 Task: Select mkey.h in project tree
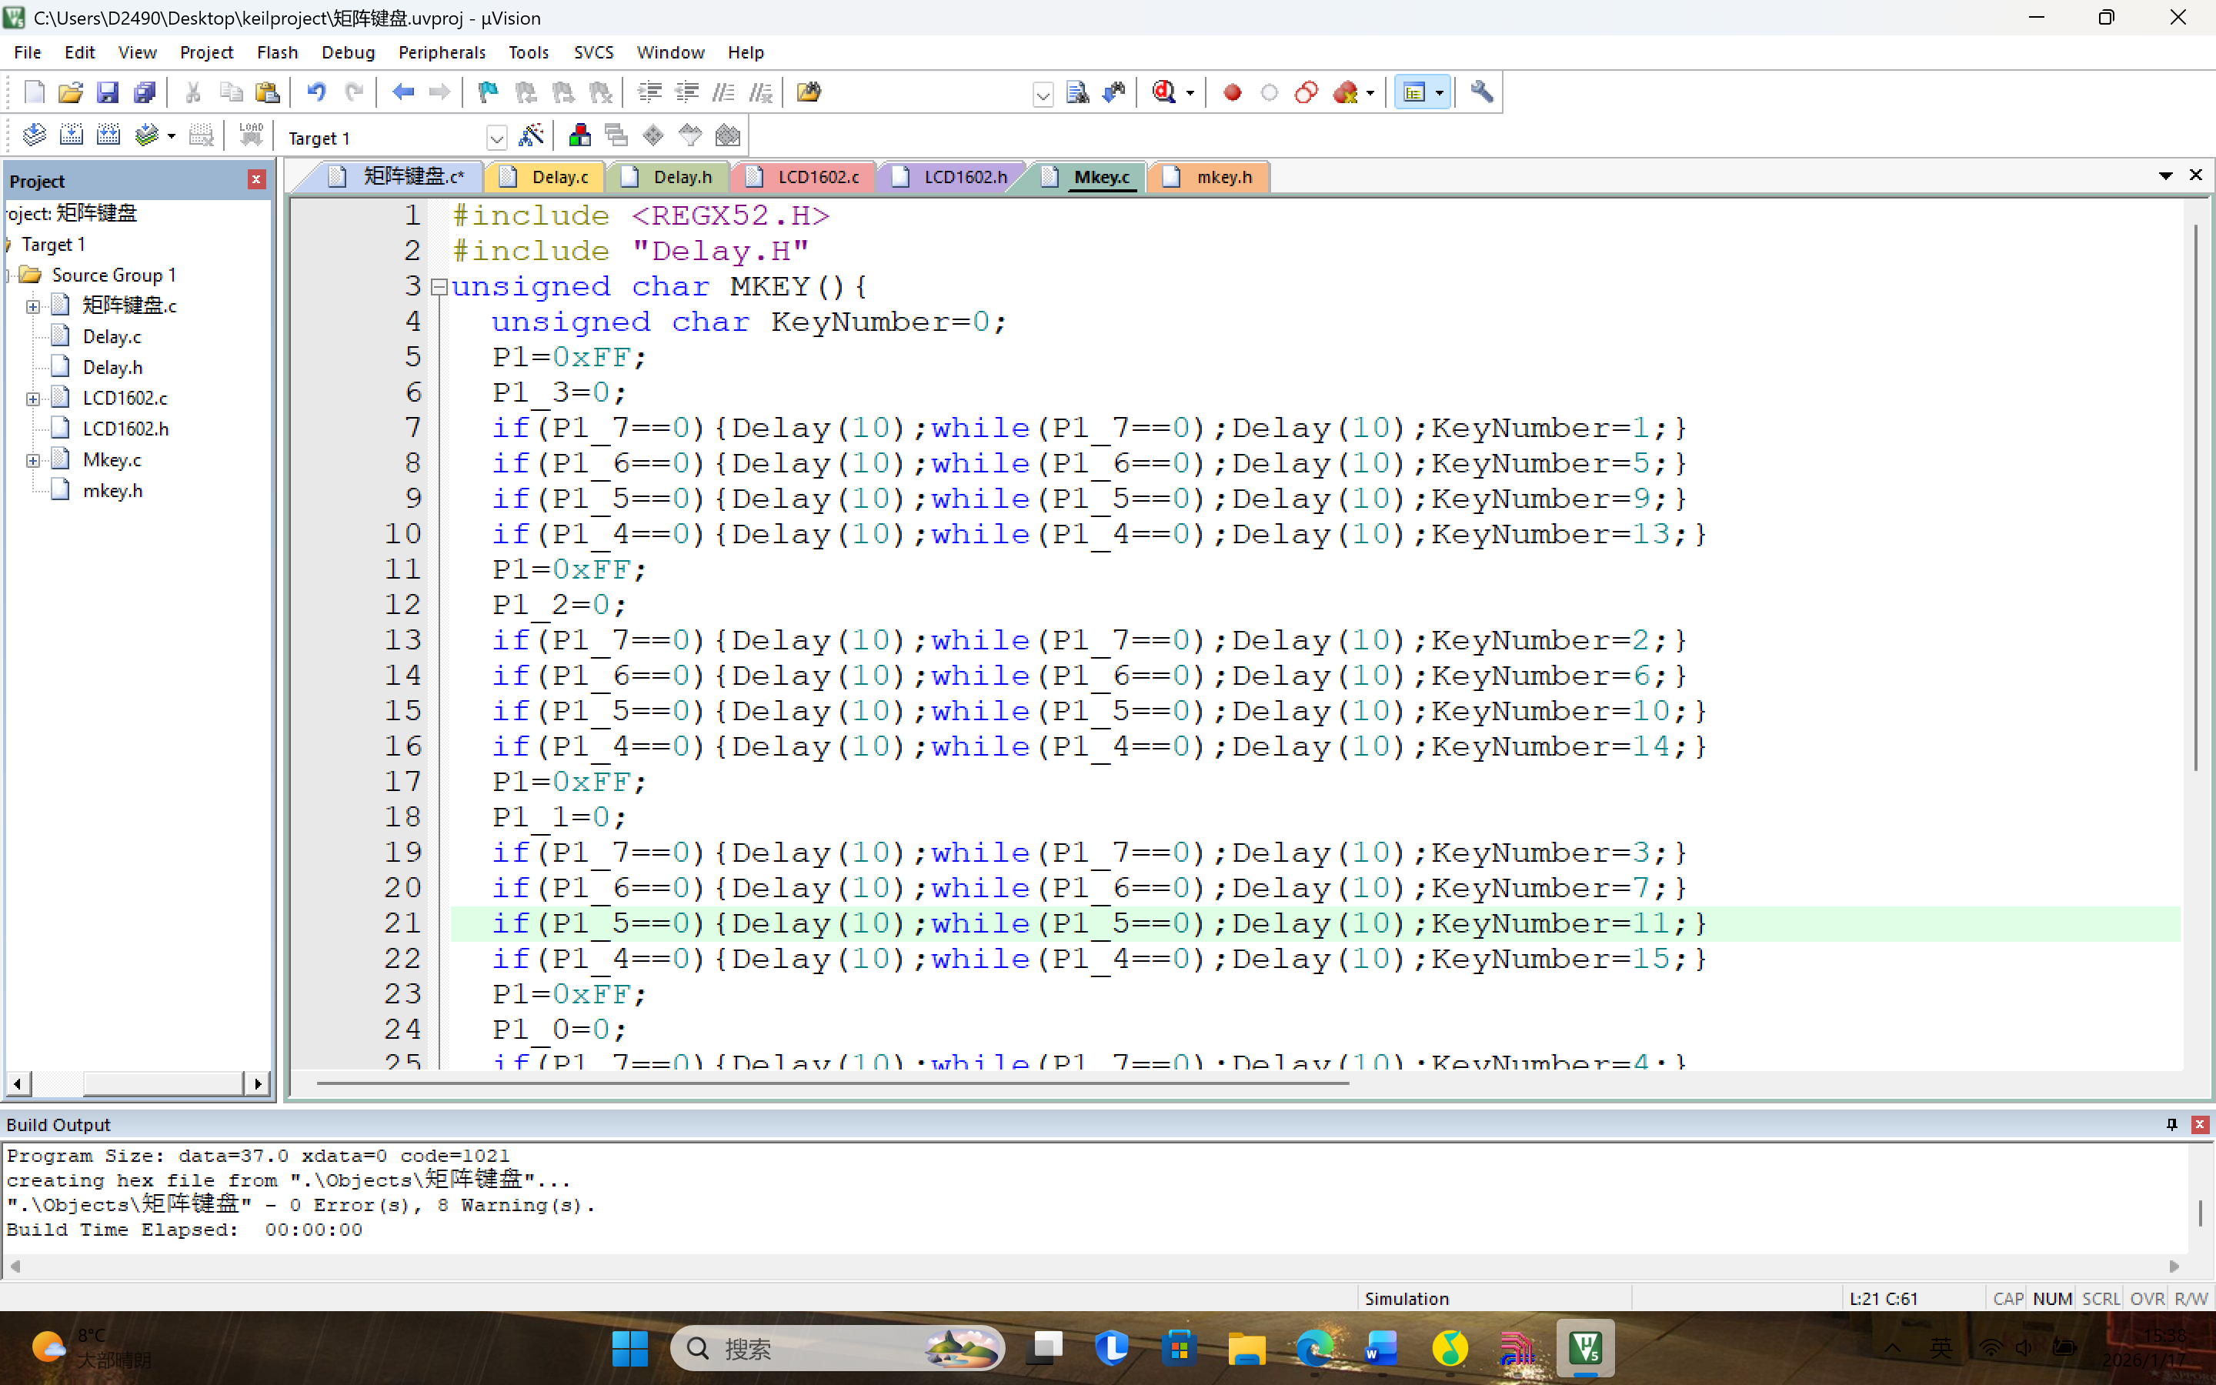tap(112, 490)
